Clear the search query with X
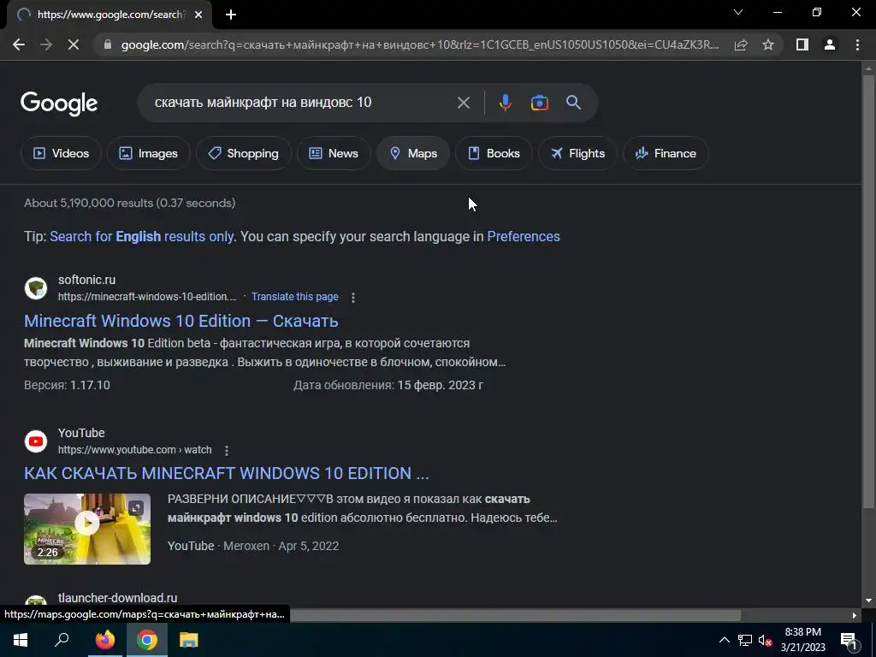 pos(463,103)
